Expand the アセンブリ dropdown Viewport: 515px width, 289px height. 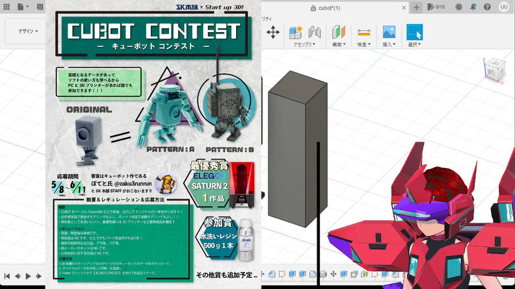(304, 44)
